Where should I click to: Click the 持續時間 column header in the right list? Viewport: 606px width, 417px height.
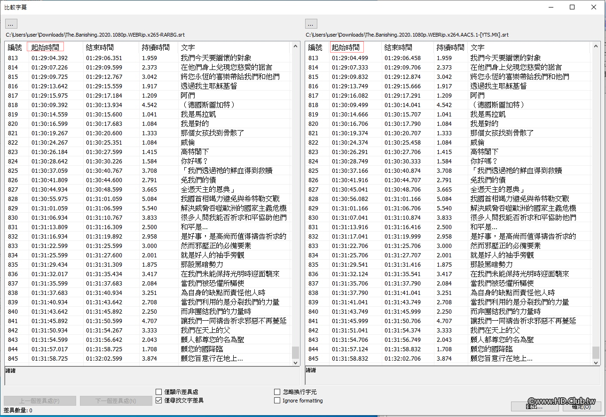point(450,47)
